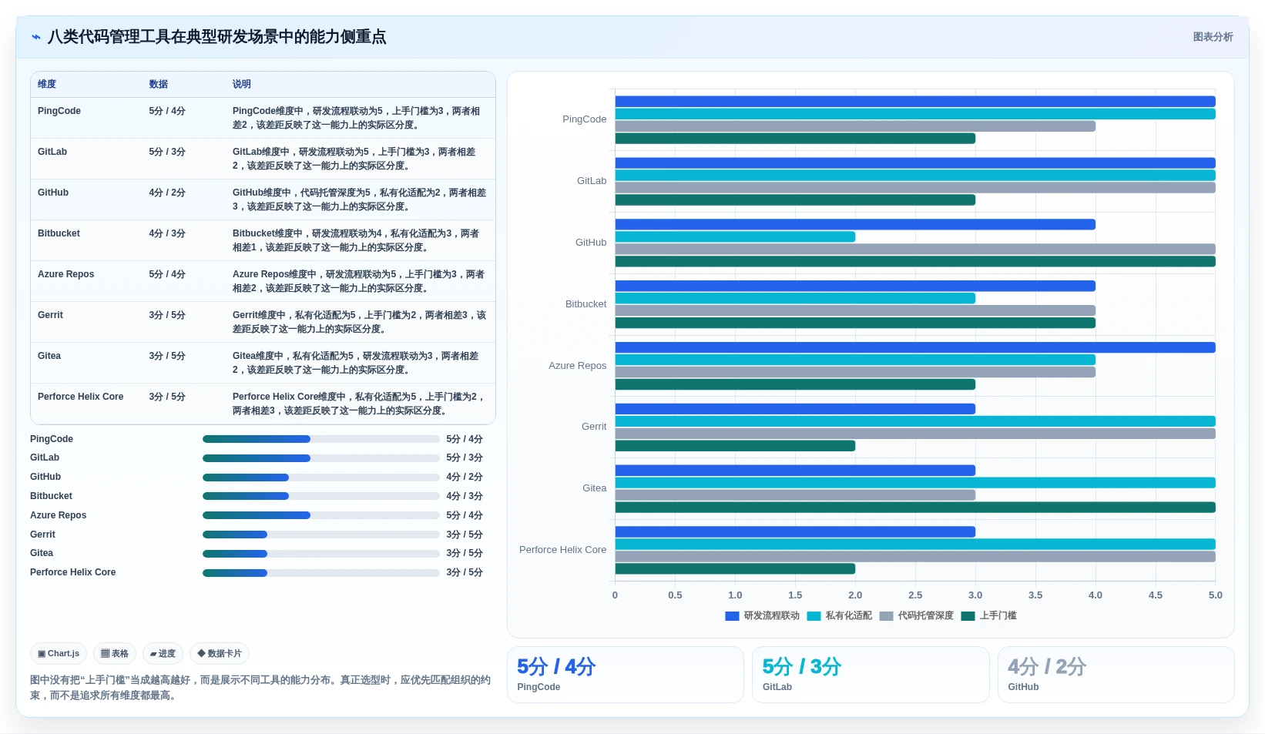Click the PingCode chart axis label
Viewport: 1265px width, 734px height.
coord(584,119)
